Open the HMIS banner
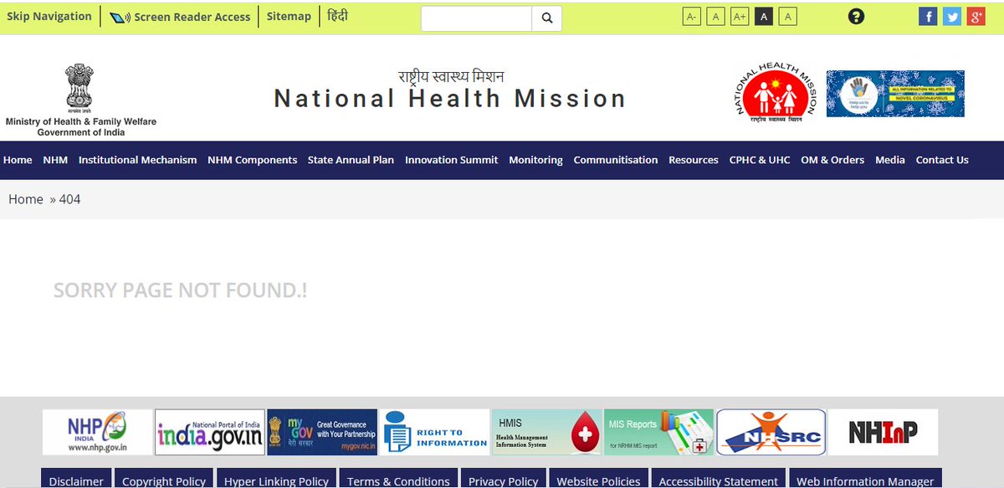 546,432
